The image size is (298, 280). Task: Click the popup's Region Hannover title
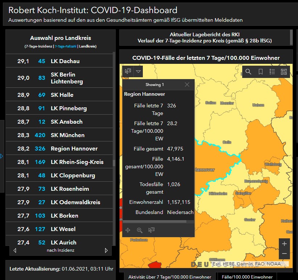click(x=144, y=94)
